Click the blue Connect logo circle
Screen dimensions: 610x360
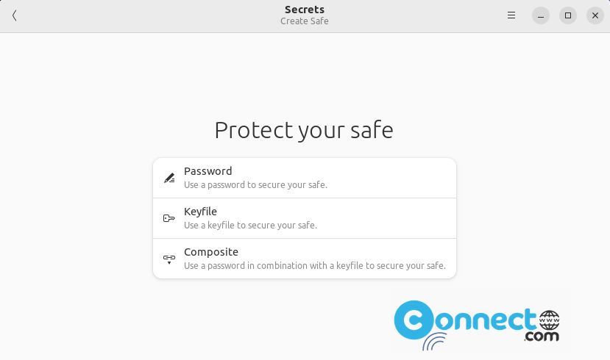point(413,320)
